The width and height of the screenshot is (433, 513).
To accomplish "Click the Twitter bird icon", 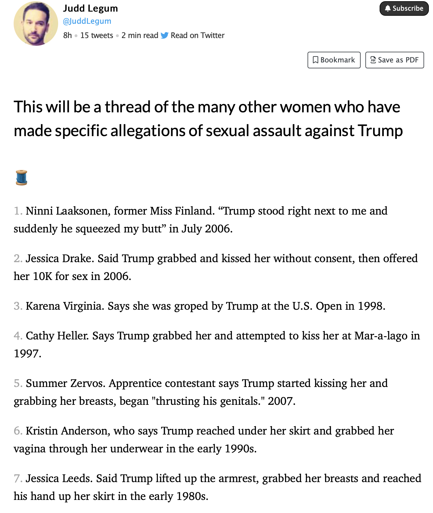I will tap(165, 36).
